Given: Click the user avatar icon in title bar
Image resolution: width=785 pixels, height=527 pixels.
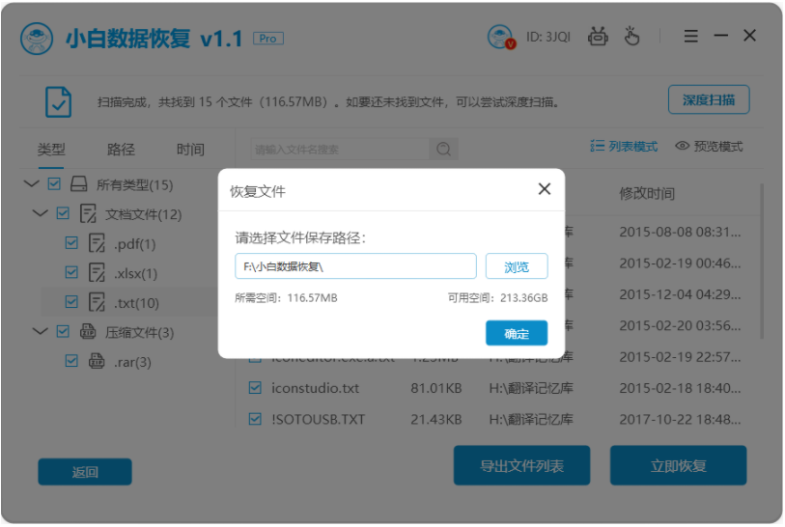Looking at the screenshot, I should coord(501,37).
